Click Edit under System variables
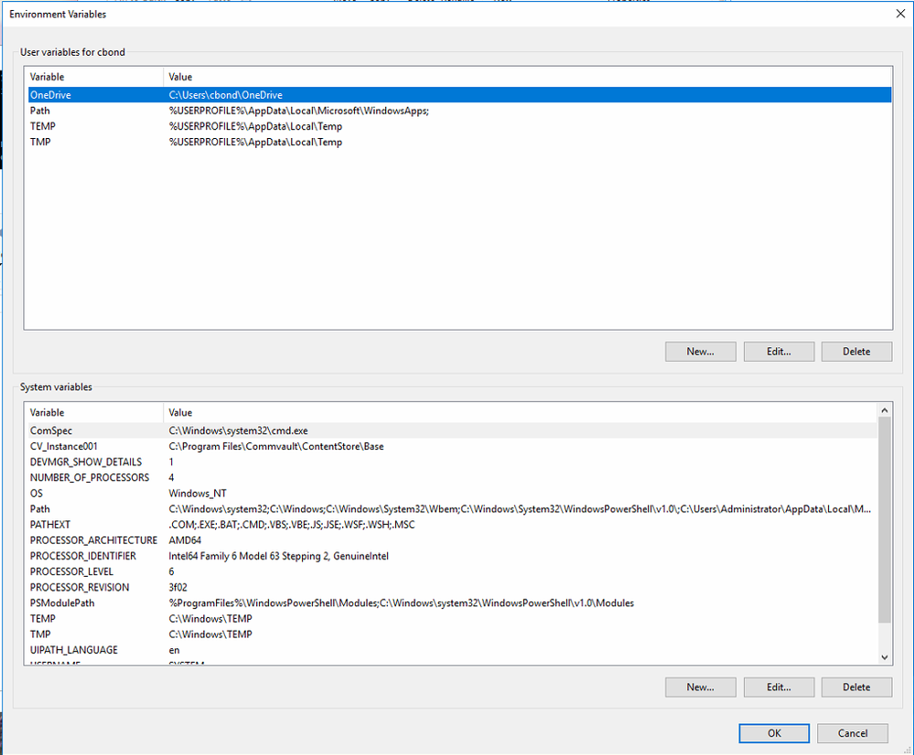This screenshot has width=914, height=755. click(x=779, y=686)
